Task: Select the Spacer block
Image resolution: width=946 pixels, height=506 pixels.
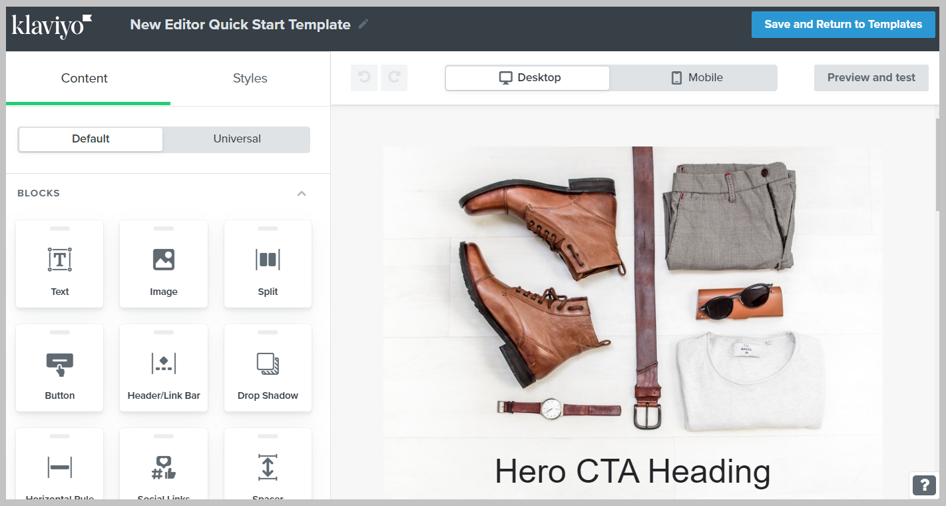Action: click(268, 464)
